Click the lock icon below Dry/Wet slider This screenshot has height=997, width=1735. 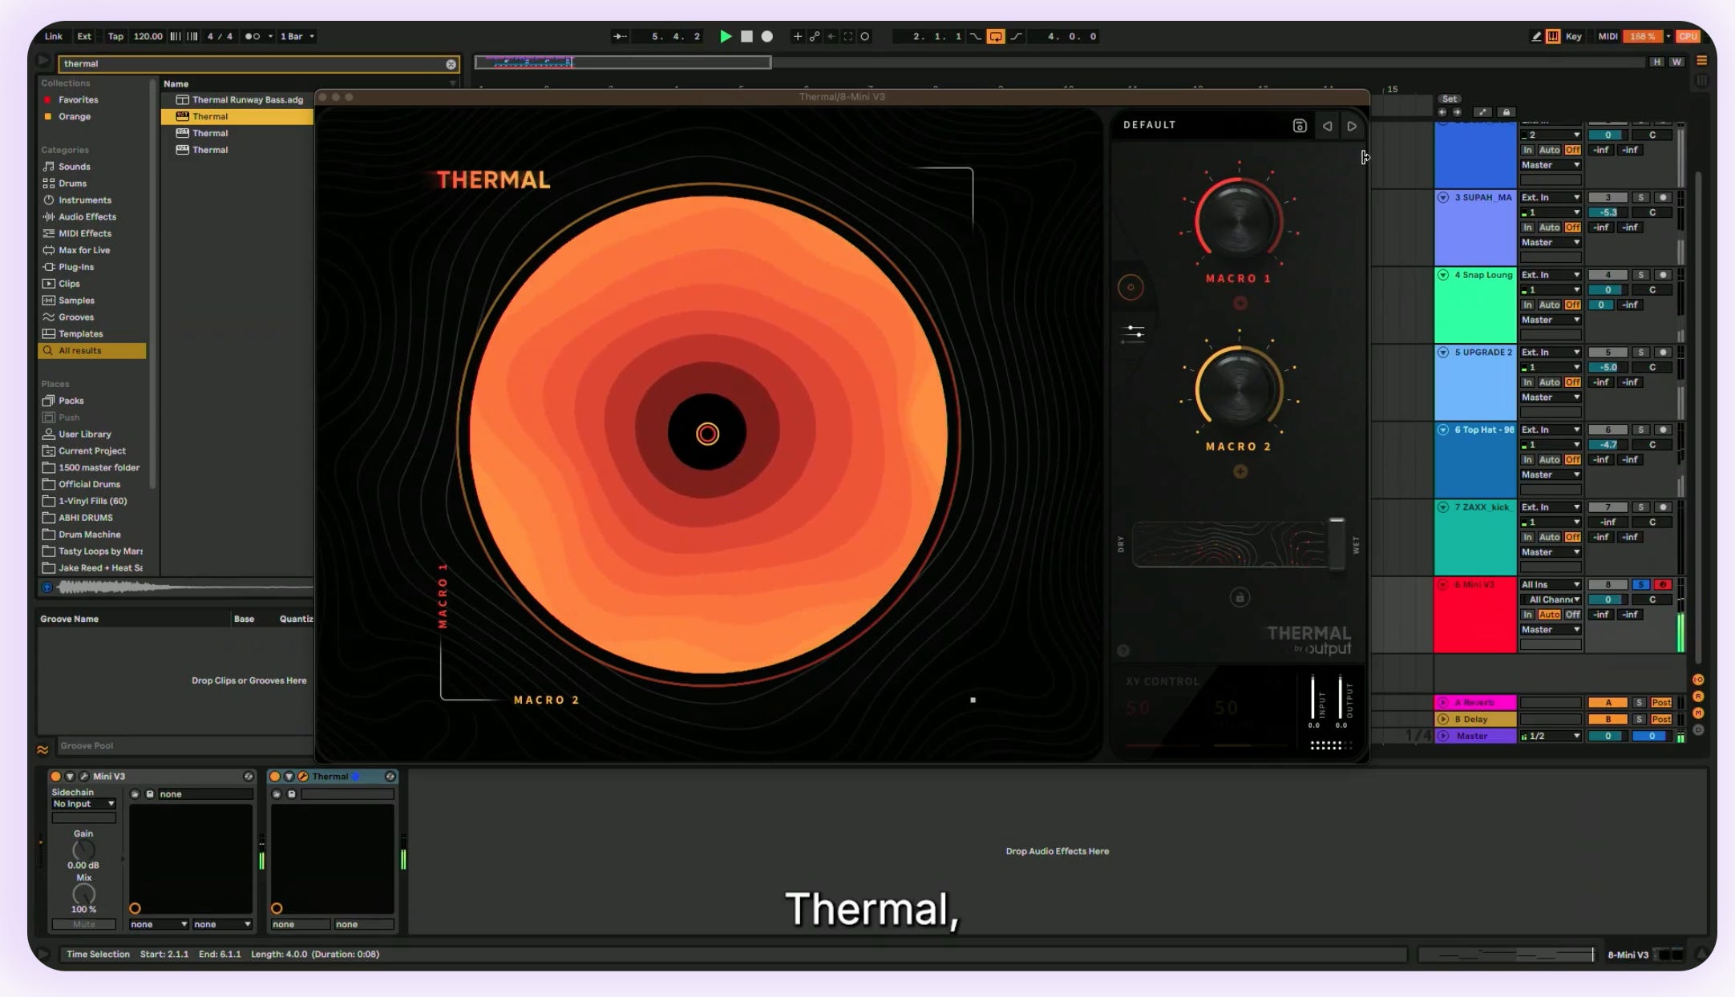[x=1240, y=598]
